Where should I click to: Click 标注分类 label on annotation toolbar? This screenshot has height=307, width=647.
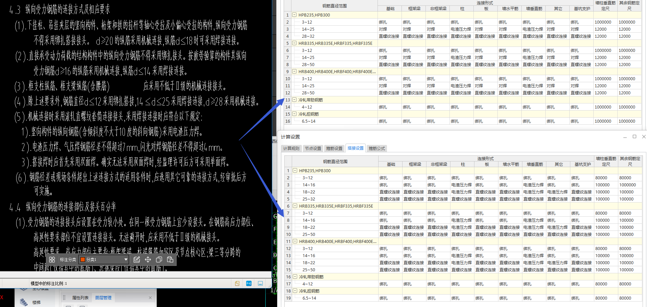coord(68,259)
